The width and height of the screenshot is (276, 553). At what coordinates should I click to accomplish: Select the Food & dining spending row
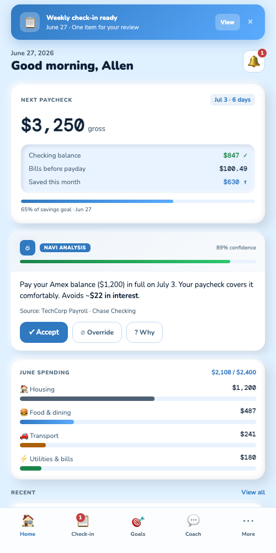point(138,416)
